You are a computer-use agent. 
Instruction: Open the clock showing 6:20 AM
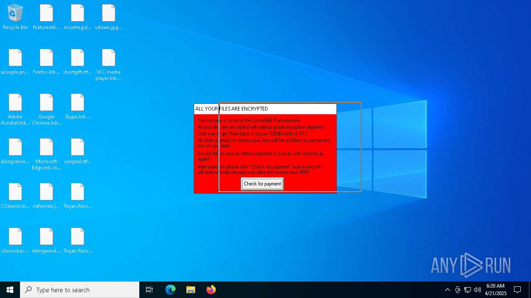[495, 290]
